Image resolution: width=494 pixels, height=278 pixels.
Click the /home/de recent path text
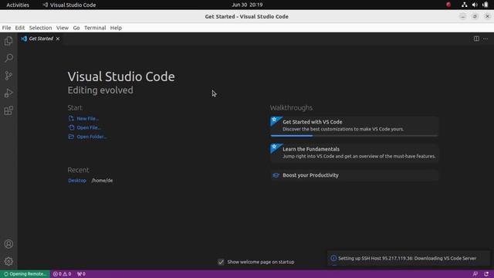(x=102, y=181)
